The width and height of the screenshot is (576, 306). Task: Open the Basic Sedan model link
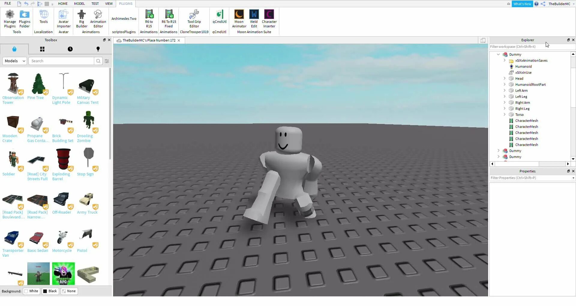(x=38, y=251)
